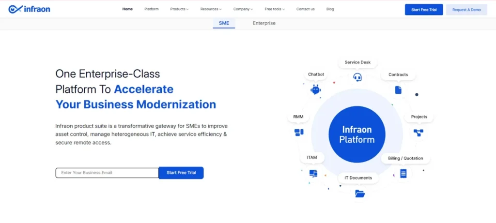Click the ITAM label bubble
This screenshot has width=496, height=223.
coord(312,158)
